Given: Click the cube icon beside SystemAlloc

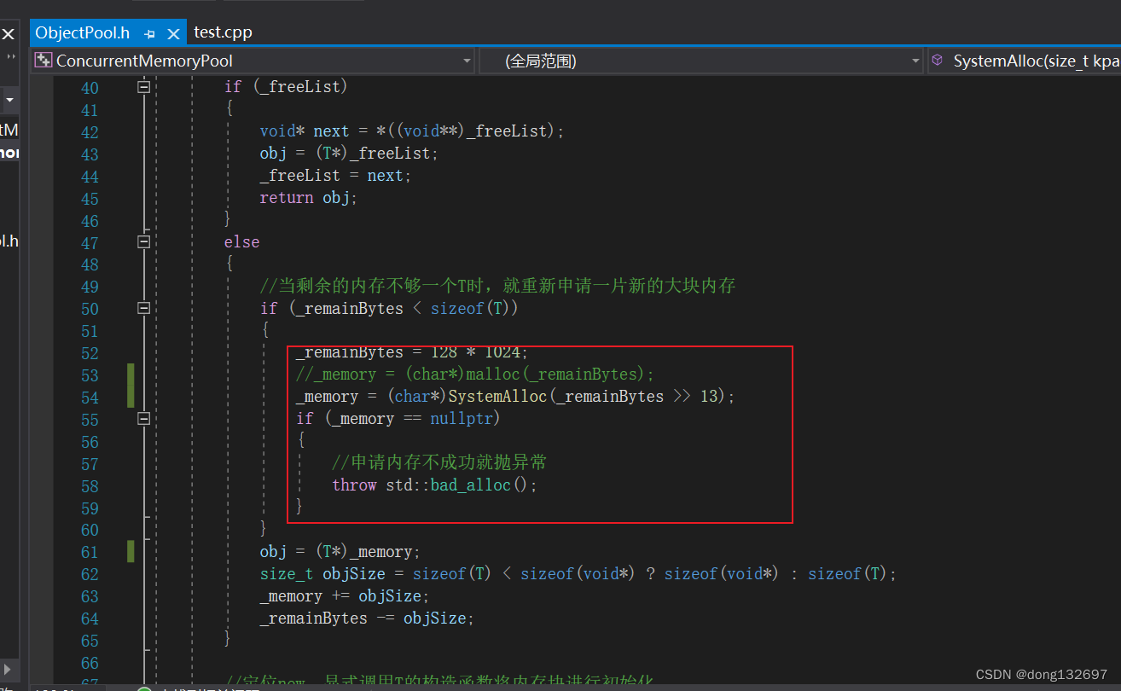Looking at the screenshot, I should (x=938, y=61).
